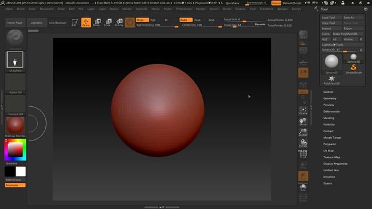Toggle the Mrgb button

[x=142, y=20]
